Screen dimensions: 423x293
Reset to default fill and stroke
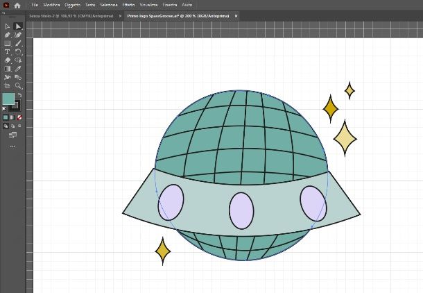click(4, 109)
